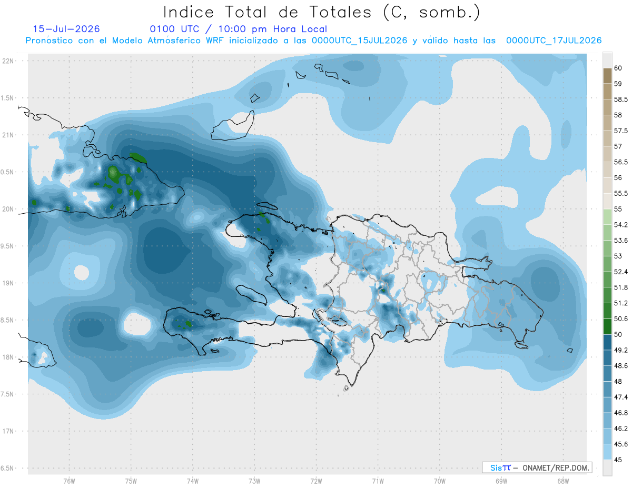Click the colorbar value "46.2"

[x=620, y=429]
